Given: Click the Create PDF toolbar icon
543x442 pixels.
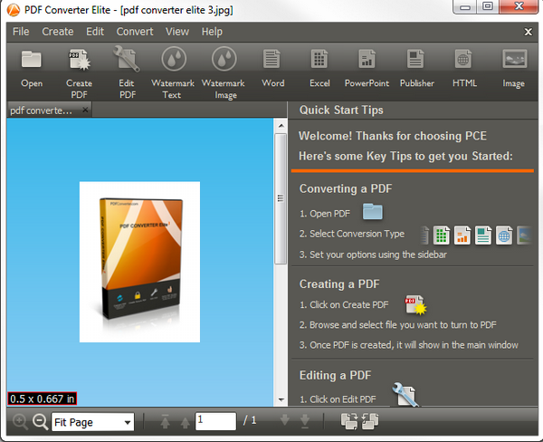Looking at the screenshot, I should (x=80, y=60).
